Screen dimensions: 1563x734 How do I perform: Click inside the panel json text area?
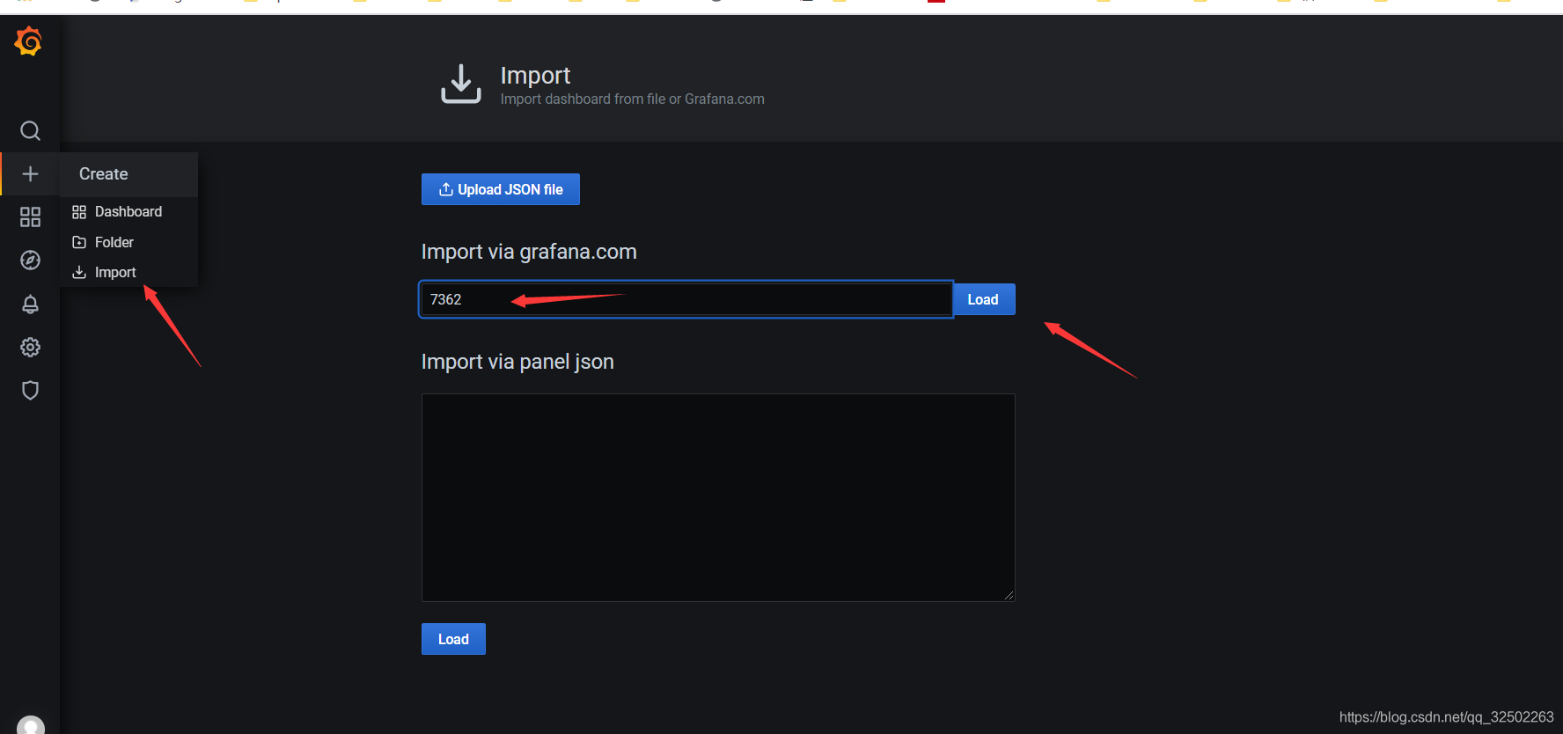[718, 497]
